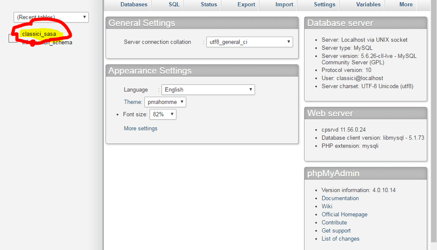Select the Import tab
Image resolution: width=437 pixels, height=250 pixels.
coord(285,4)
